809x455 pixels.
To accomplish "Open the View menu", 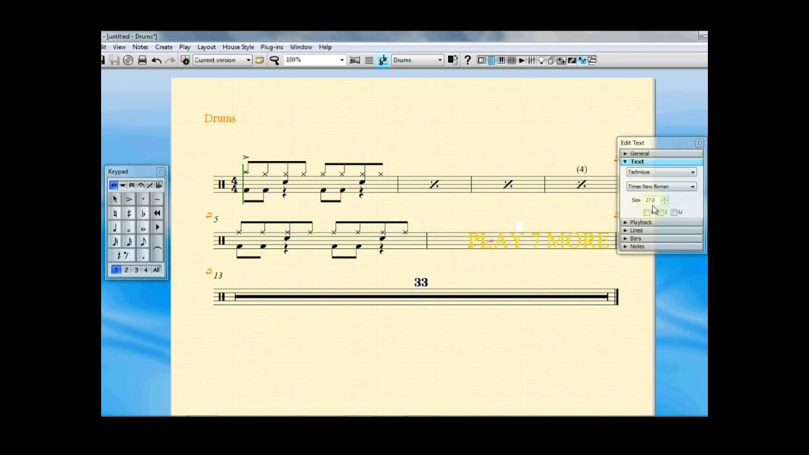I will (x=119, y=47).
